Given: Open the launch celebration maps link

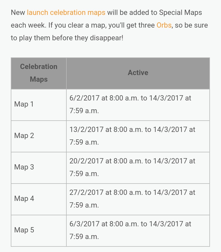Looking at the screenshot, I should pos(66,12).
